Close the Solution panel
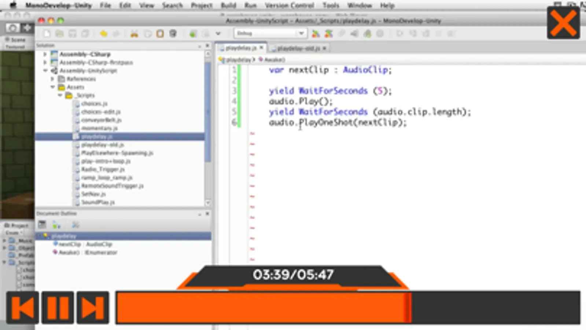586x330 pixels. point(207,45)
